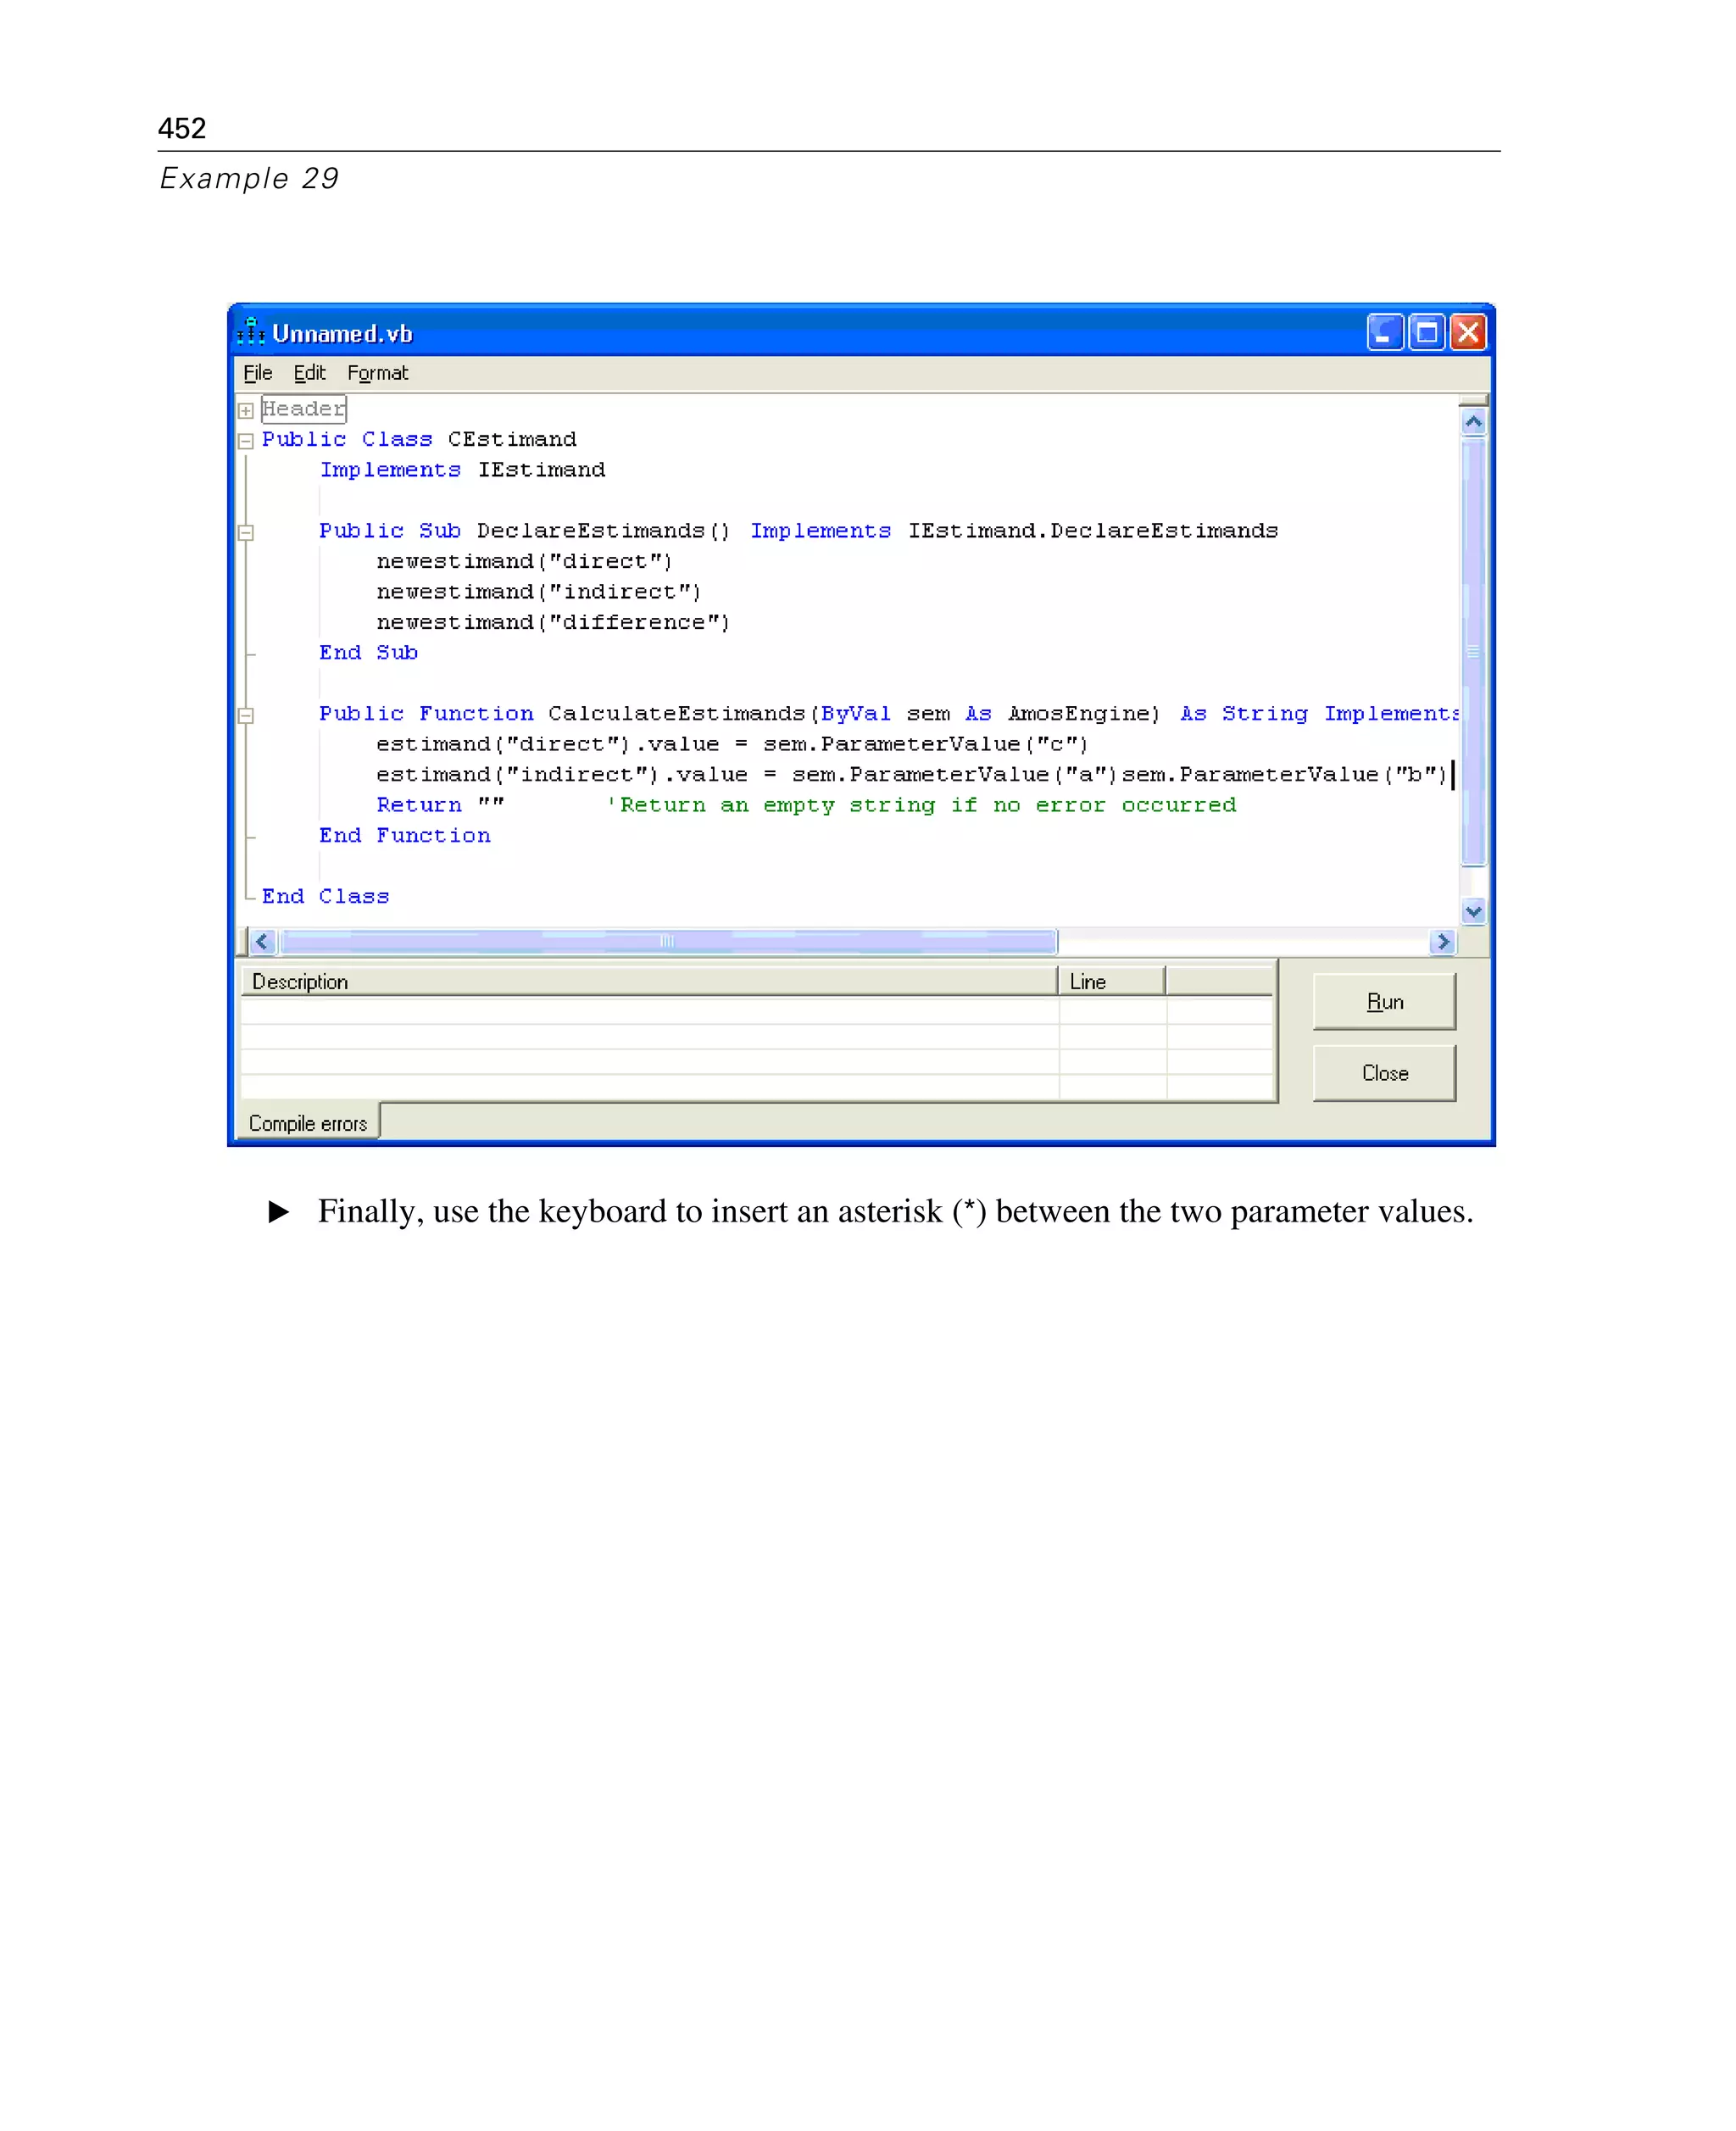Click the boxed Header label
Image resolution: width=1736 pixels, height=2131 pixels.
click(303, 408)
